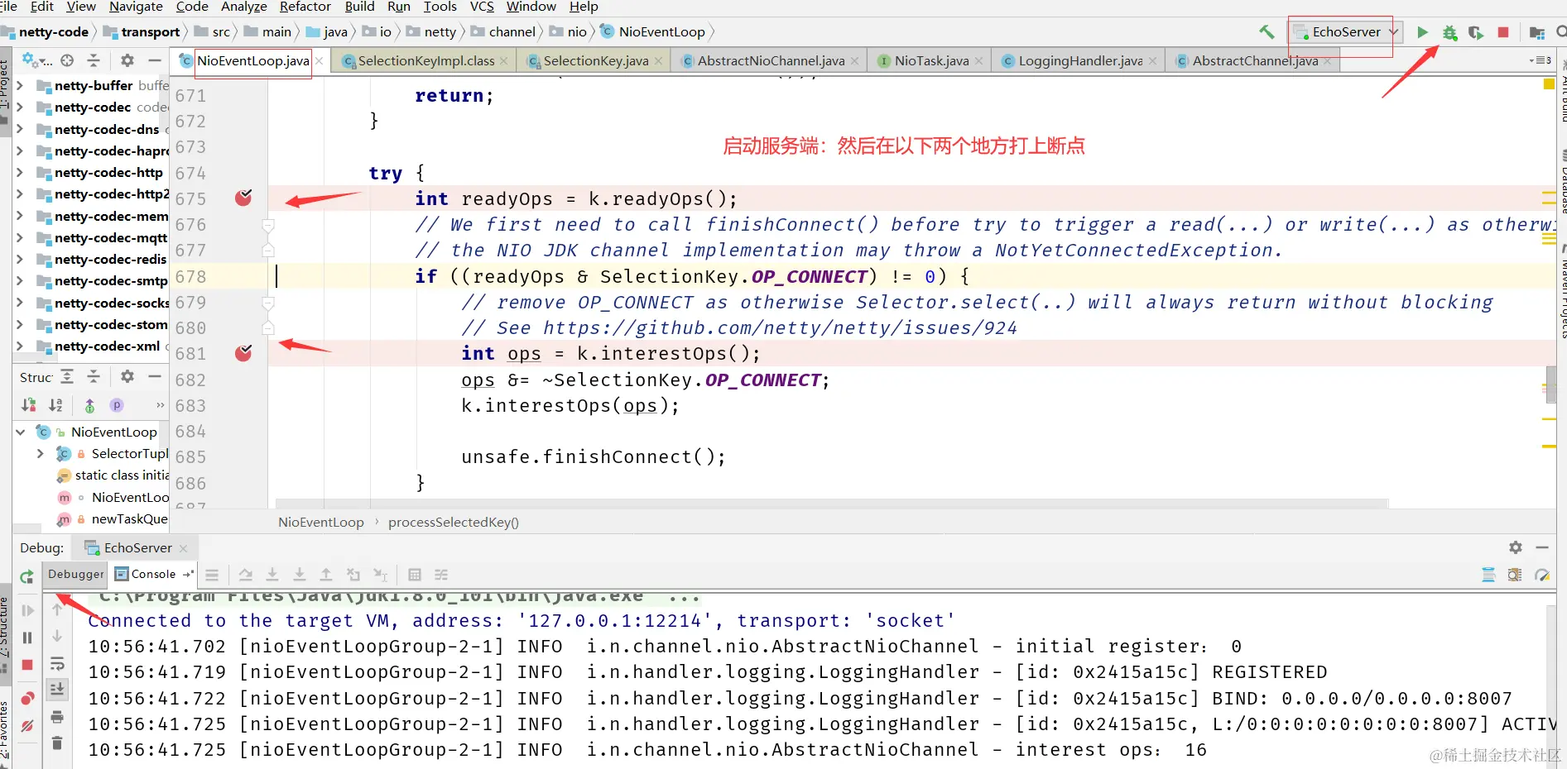Image resolution: width=1567 pixels, height=769 pixels.
Task: Expand the netty-buffer module
Action: pyautogui.click(x=20, y=85)
